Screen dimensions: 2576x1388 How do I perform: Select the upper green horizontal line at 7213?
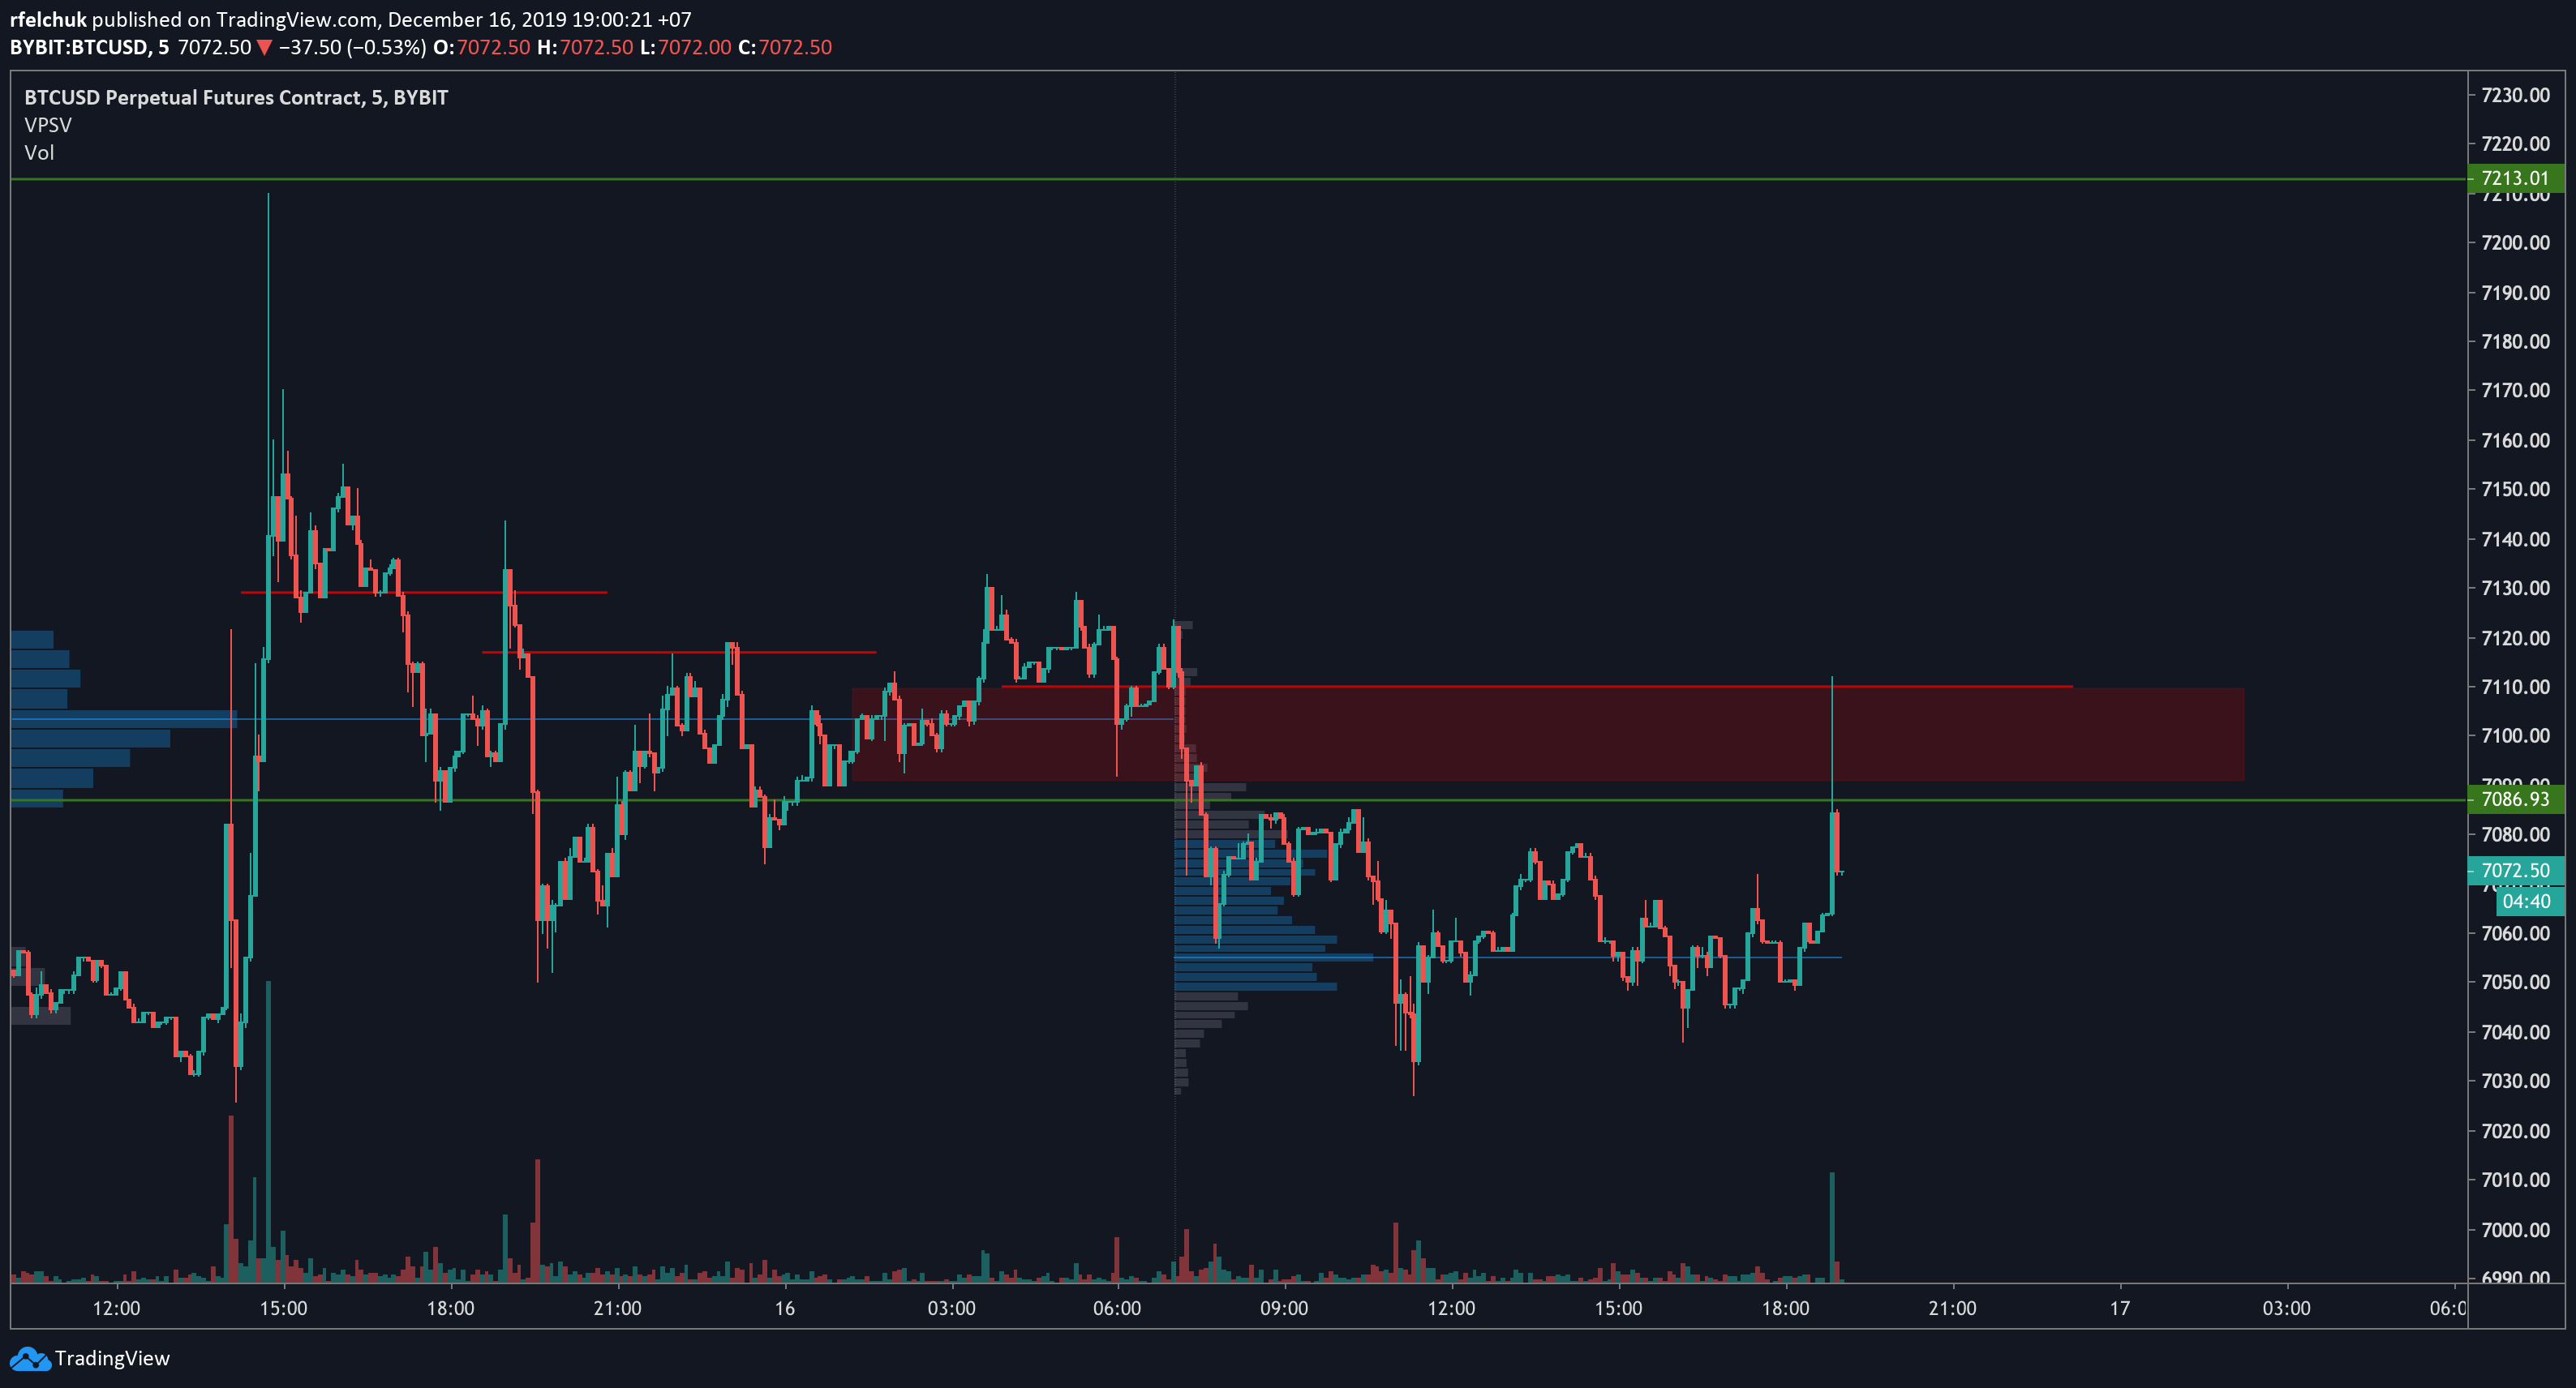tap(1239, 179)
